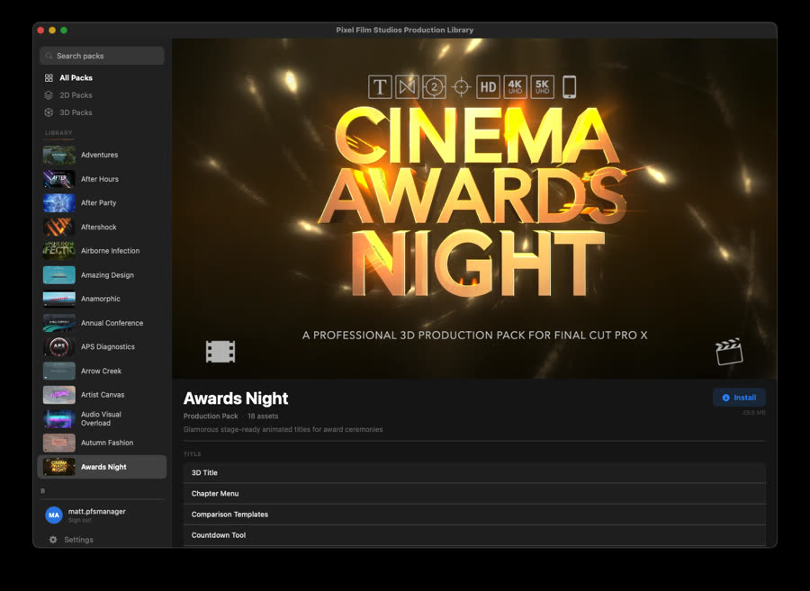The height and width of the screenshot is (591, 810).
Task: Click the Cinema Awards Night banner image
Action: pos(474,209)
